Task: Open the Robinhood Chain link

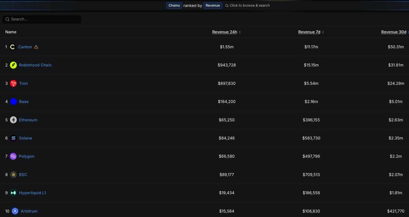Action: coord(35,65)
